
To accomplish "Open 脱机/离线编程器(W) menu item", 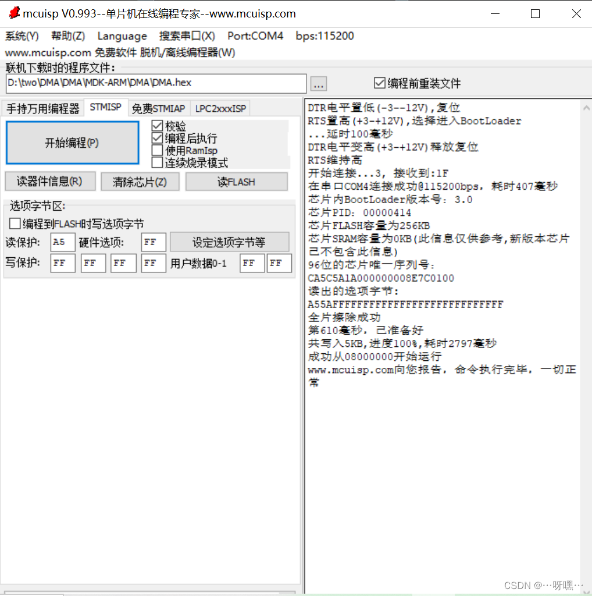I will tap(188, 52).
